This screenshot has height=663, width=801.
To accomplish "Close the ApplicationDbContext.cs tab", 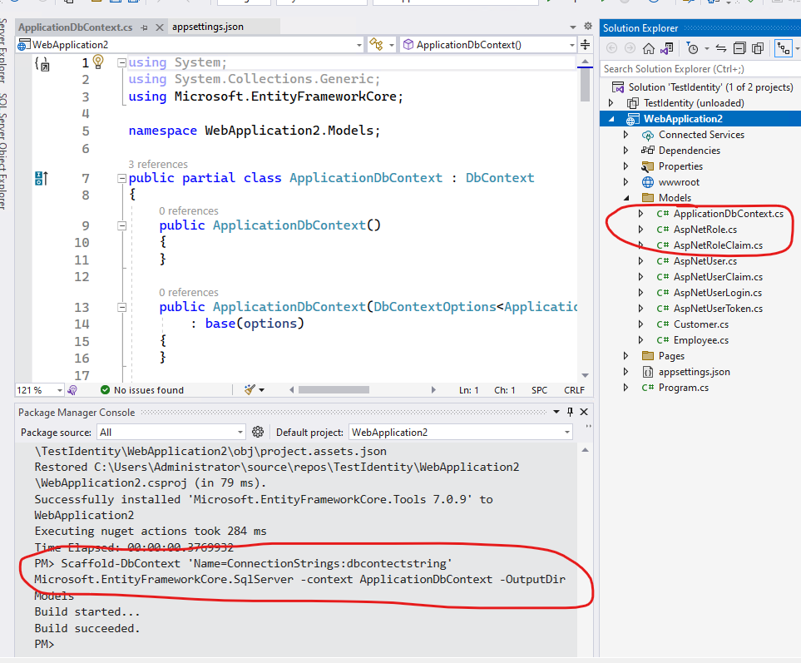I will click(160, 27).
